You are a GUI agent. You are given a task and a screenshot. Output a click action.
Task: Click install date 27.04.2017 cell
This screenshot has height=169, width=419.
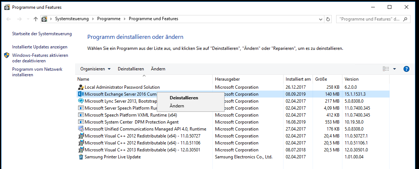(x=296, y=129)
